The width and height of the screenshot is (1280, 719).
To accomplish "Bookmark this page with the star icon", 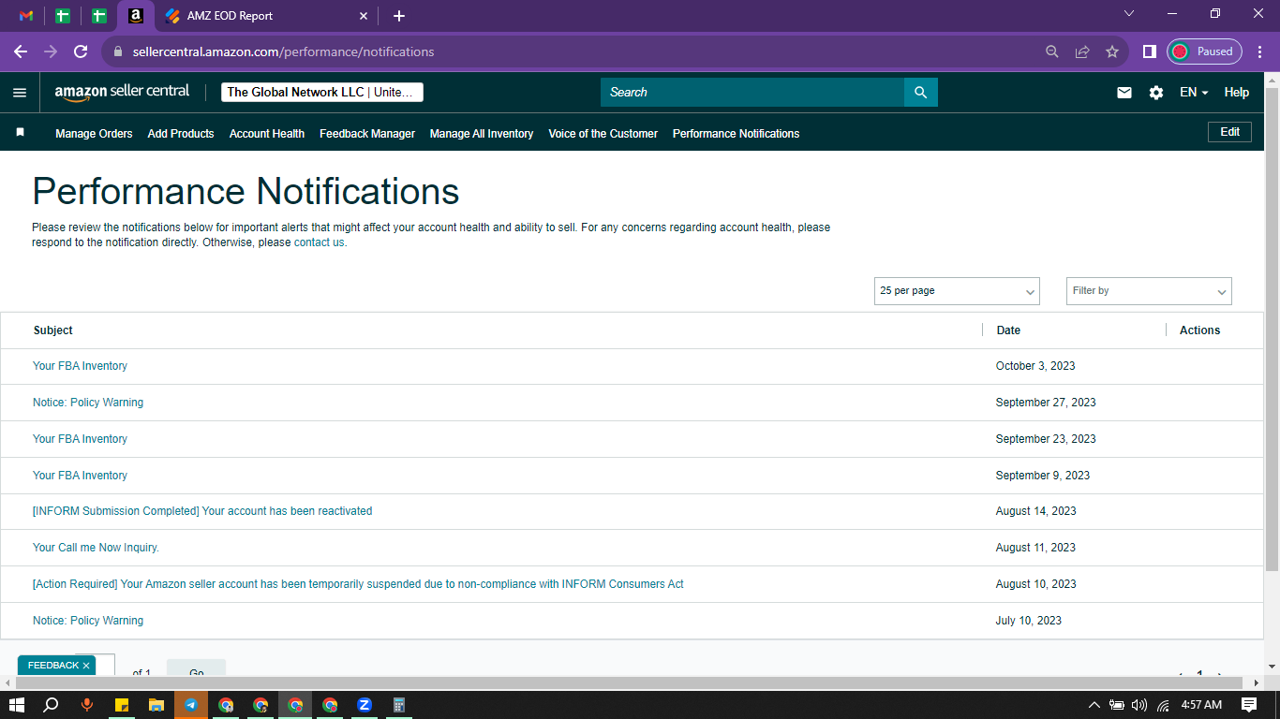I will 1112,51.
